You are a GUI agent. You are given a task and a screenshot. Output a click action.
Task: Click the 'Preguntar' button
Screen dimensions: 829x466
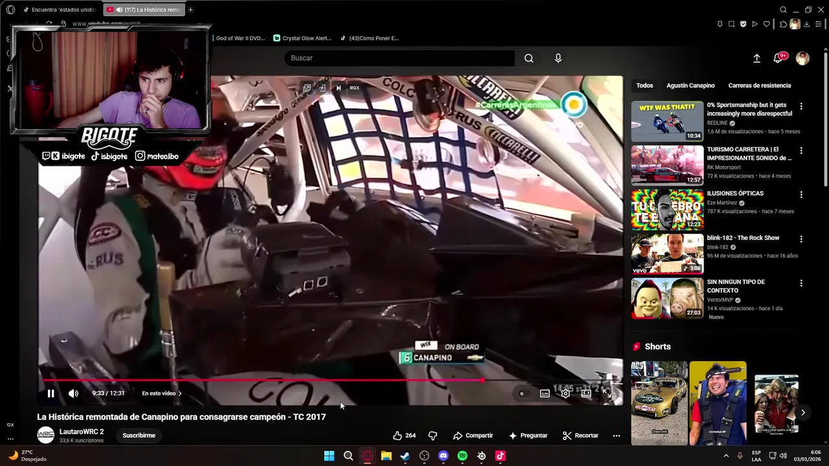click(528, 436)
